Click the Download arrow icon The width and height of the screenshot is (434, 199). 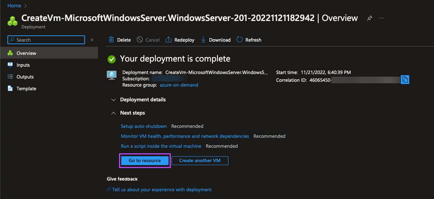(x=203, y=40)
